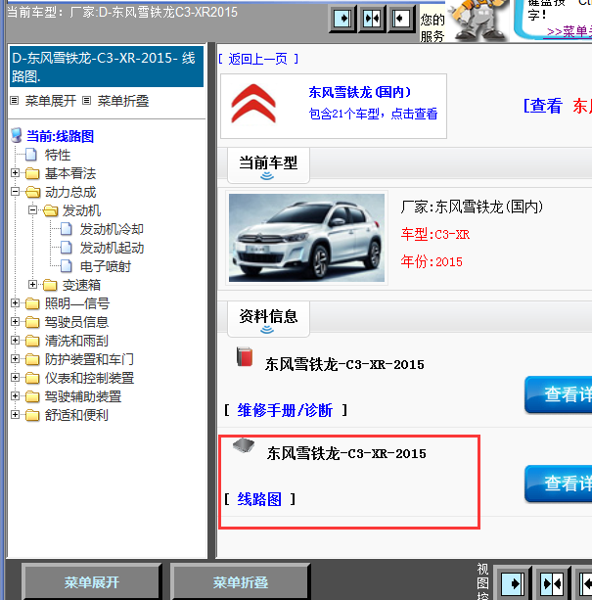Click the page icon beside 电子喷射
Viewport: 592px width, 600px height.
[x=67, y=266]
